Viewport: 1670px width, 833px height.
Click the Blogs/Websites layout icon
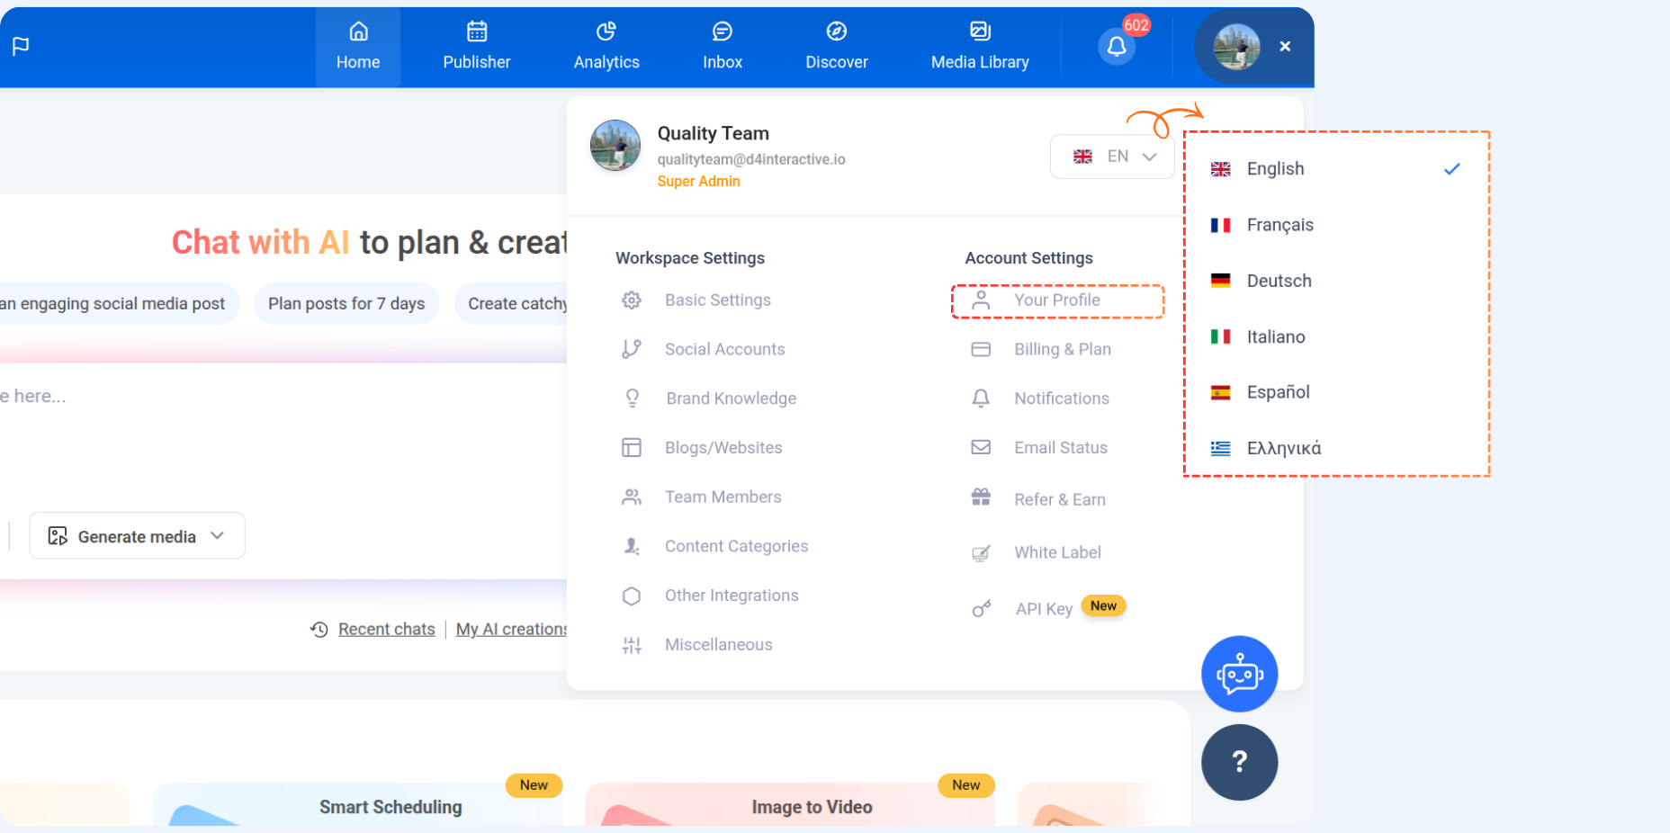[632, 448]
